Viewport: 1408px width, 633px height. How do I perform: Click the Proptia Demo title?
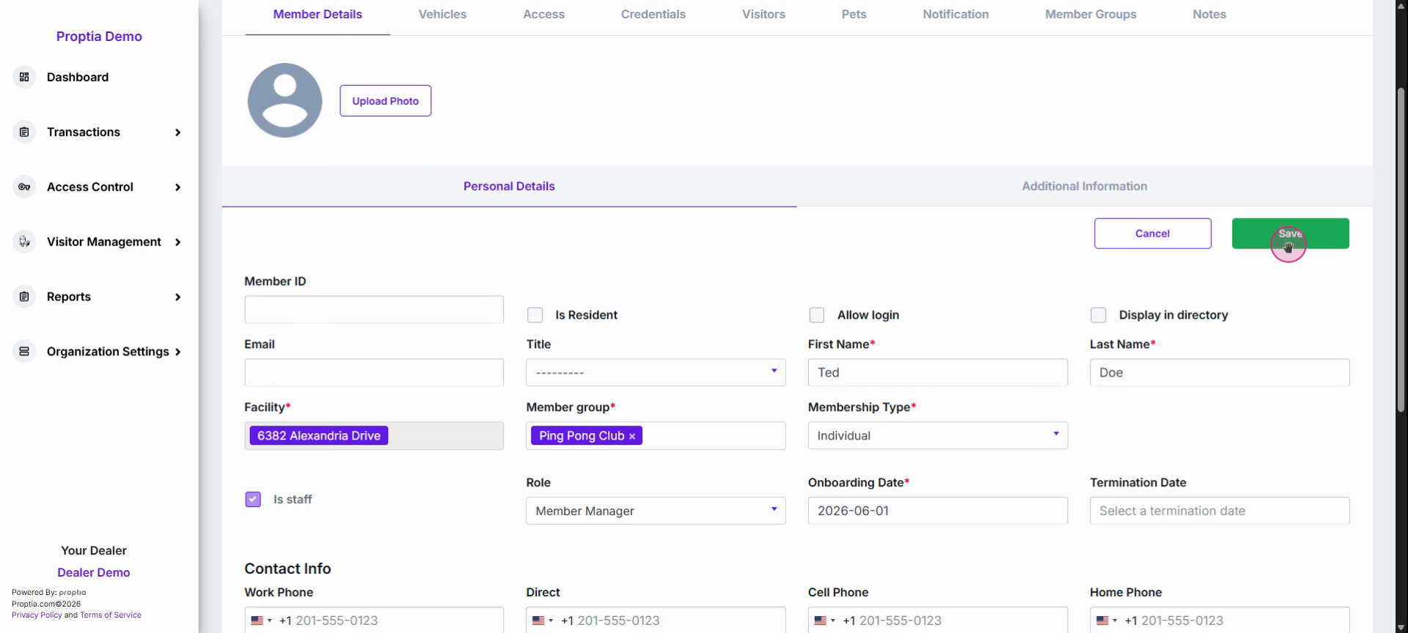point(99,36)
